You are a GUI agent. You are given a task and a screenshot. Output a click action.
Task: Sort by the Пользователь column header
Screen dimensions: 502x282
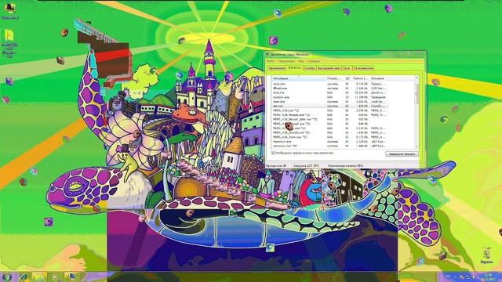[x=335, y=78]
